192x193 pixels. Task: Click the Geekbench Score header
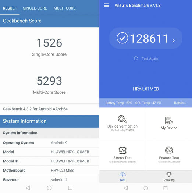coord(22,21)
